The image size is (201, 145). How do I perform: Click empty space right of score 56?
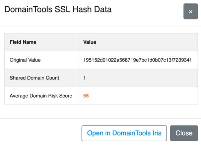(142, 96)
